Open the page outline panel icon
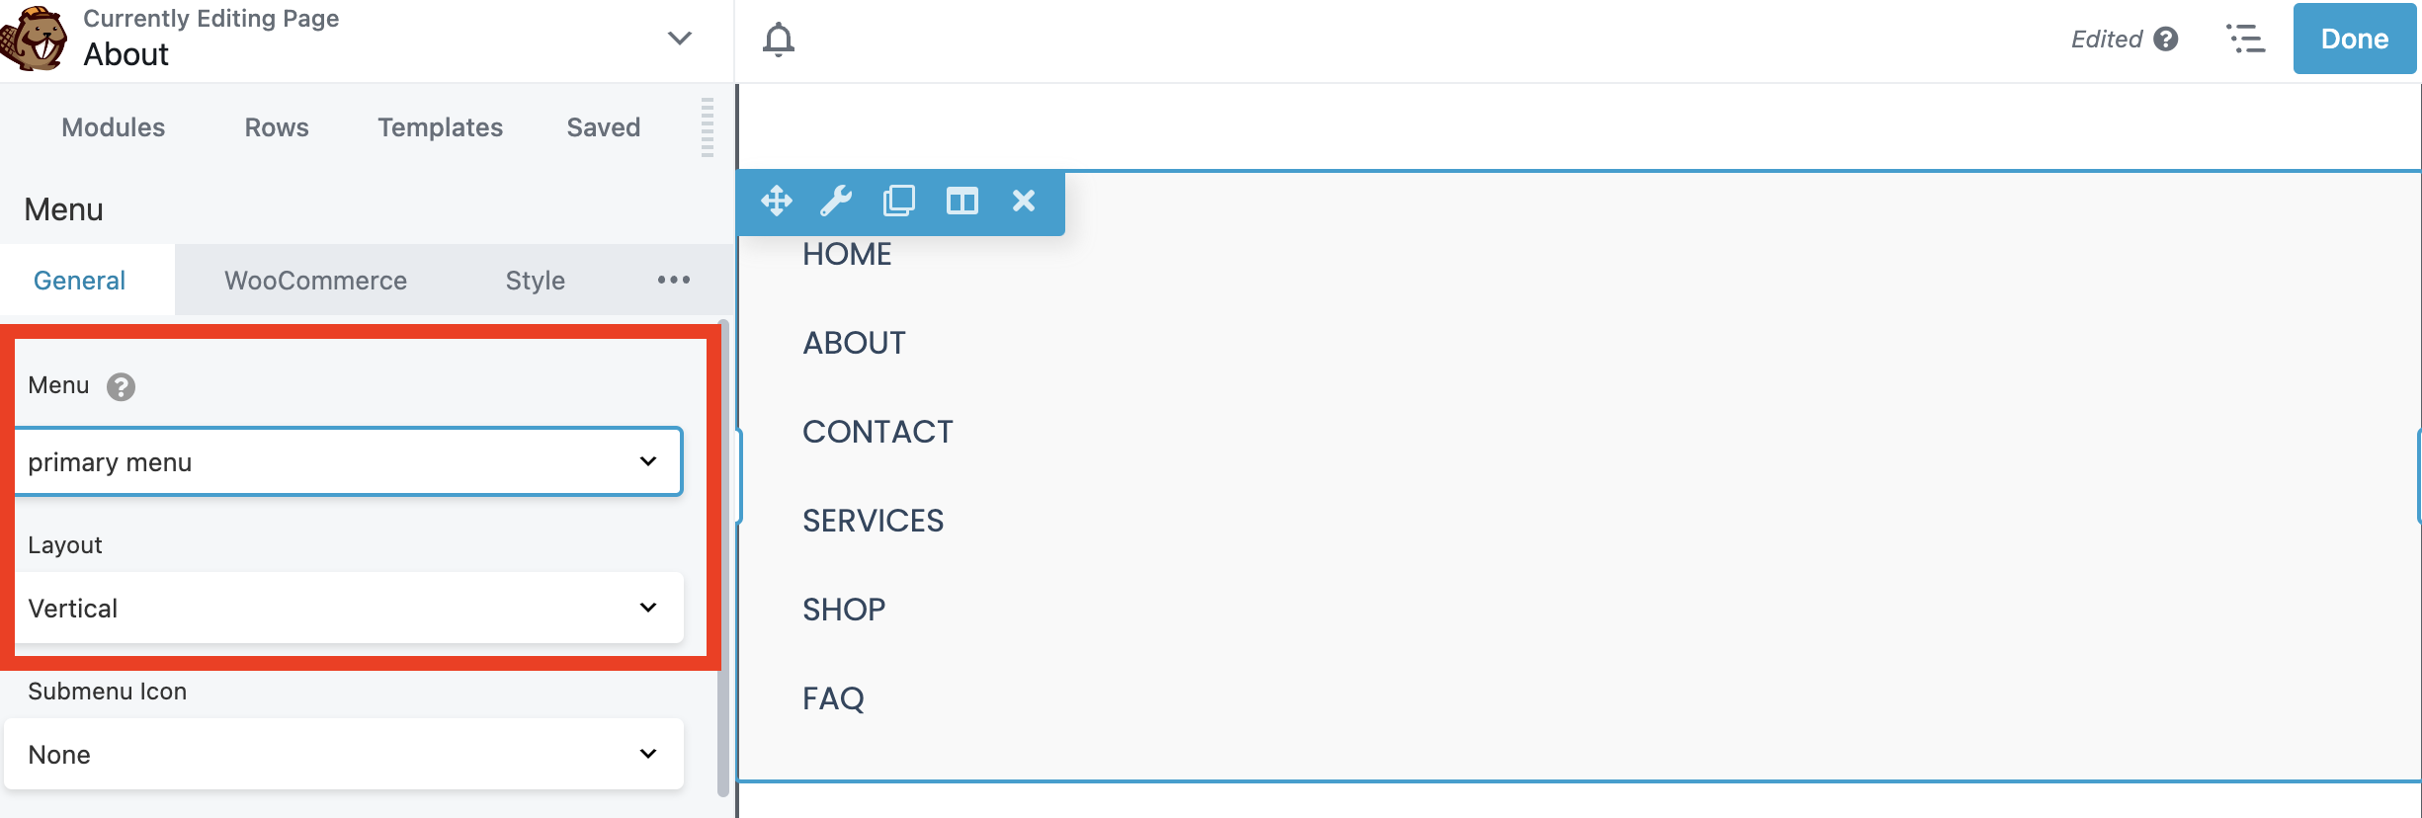This screenshot has width=2422, height=818. [2245, 39]
